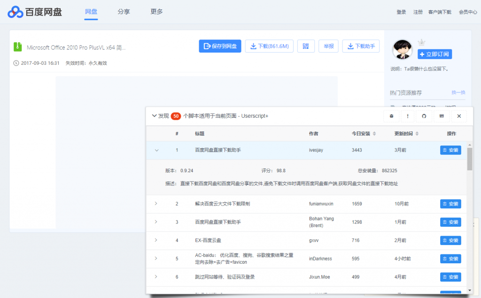Install script by ivesjay
This screenshot has width=481, height=298.
click(x=450, y=150)
